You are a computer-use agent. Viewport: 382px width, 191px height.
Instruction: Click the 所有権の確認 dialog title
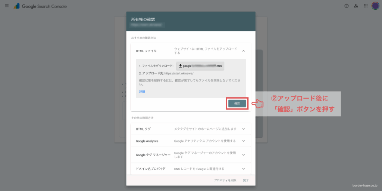143,19
